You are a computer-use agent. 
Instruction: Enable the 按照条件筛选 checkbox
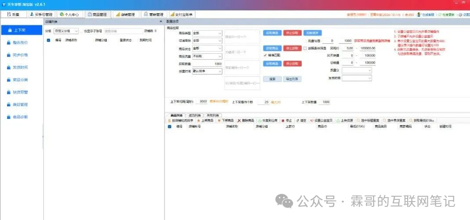pos(305,48)
